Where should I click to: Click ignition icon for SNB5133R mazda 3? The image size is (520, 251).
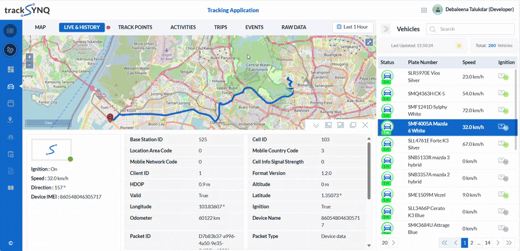tap(503, 161)
